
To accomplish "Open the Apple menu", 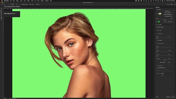I will [2, 1].
